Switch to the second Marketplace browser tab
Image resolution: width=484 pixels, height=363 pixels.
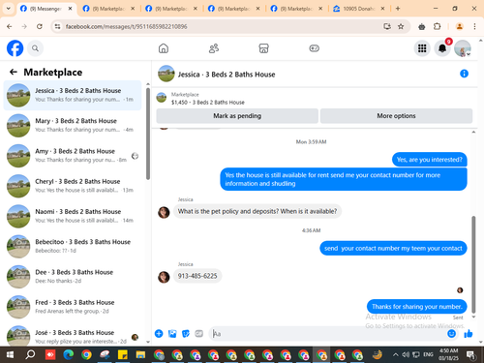[171, 9]
